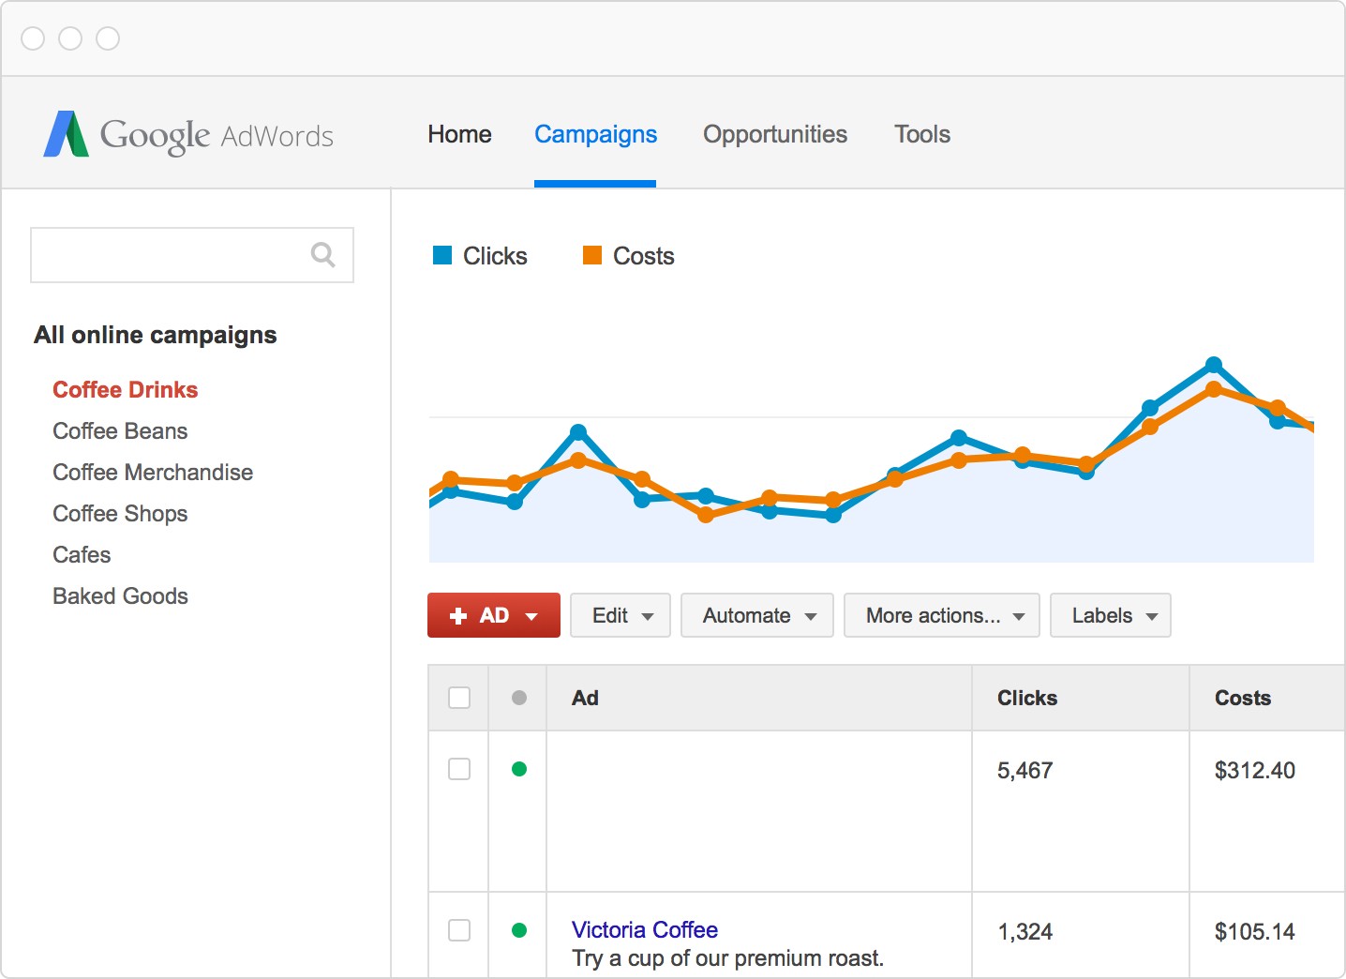Select the Coffee Drinks campaign

126,389
